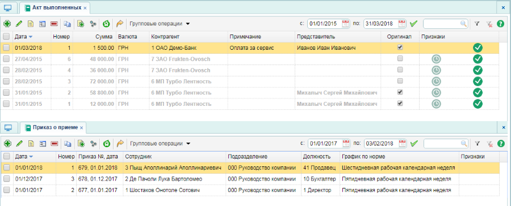Click the yellow document view icon in the Акт выполненных toolbar
This screenshot has width=511, height=206.
pyautogui.click(x=31, y=24)
